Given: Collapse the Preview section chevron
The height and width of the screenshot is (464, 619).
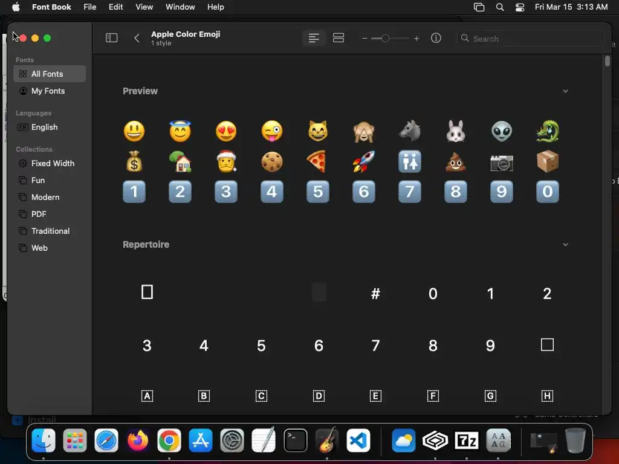Looking at the screenshot, I should tap(565, 91).
